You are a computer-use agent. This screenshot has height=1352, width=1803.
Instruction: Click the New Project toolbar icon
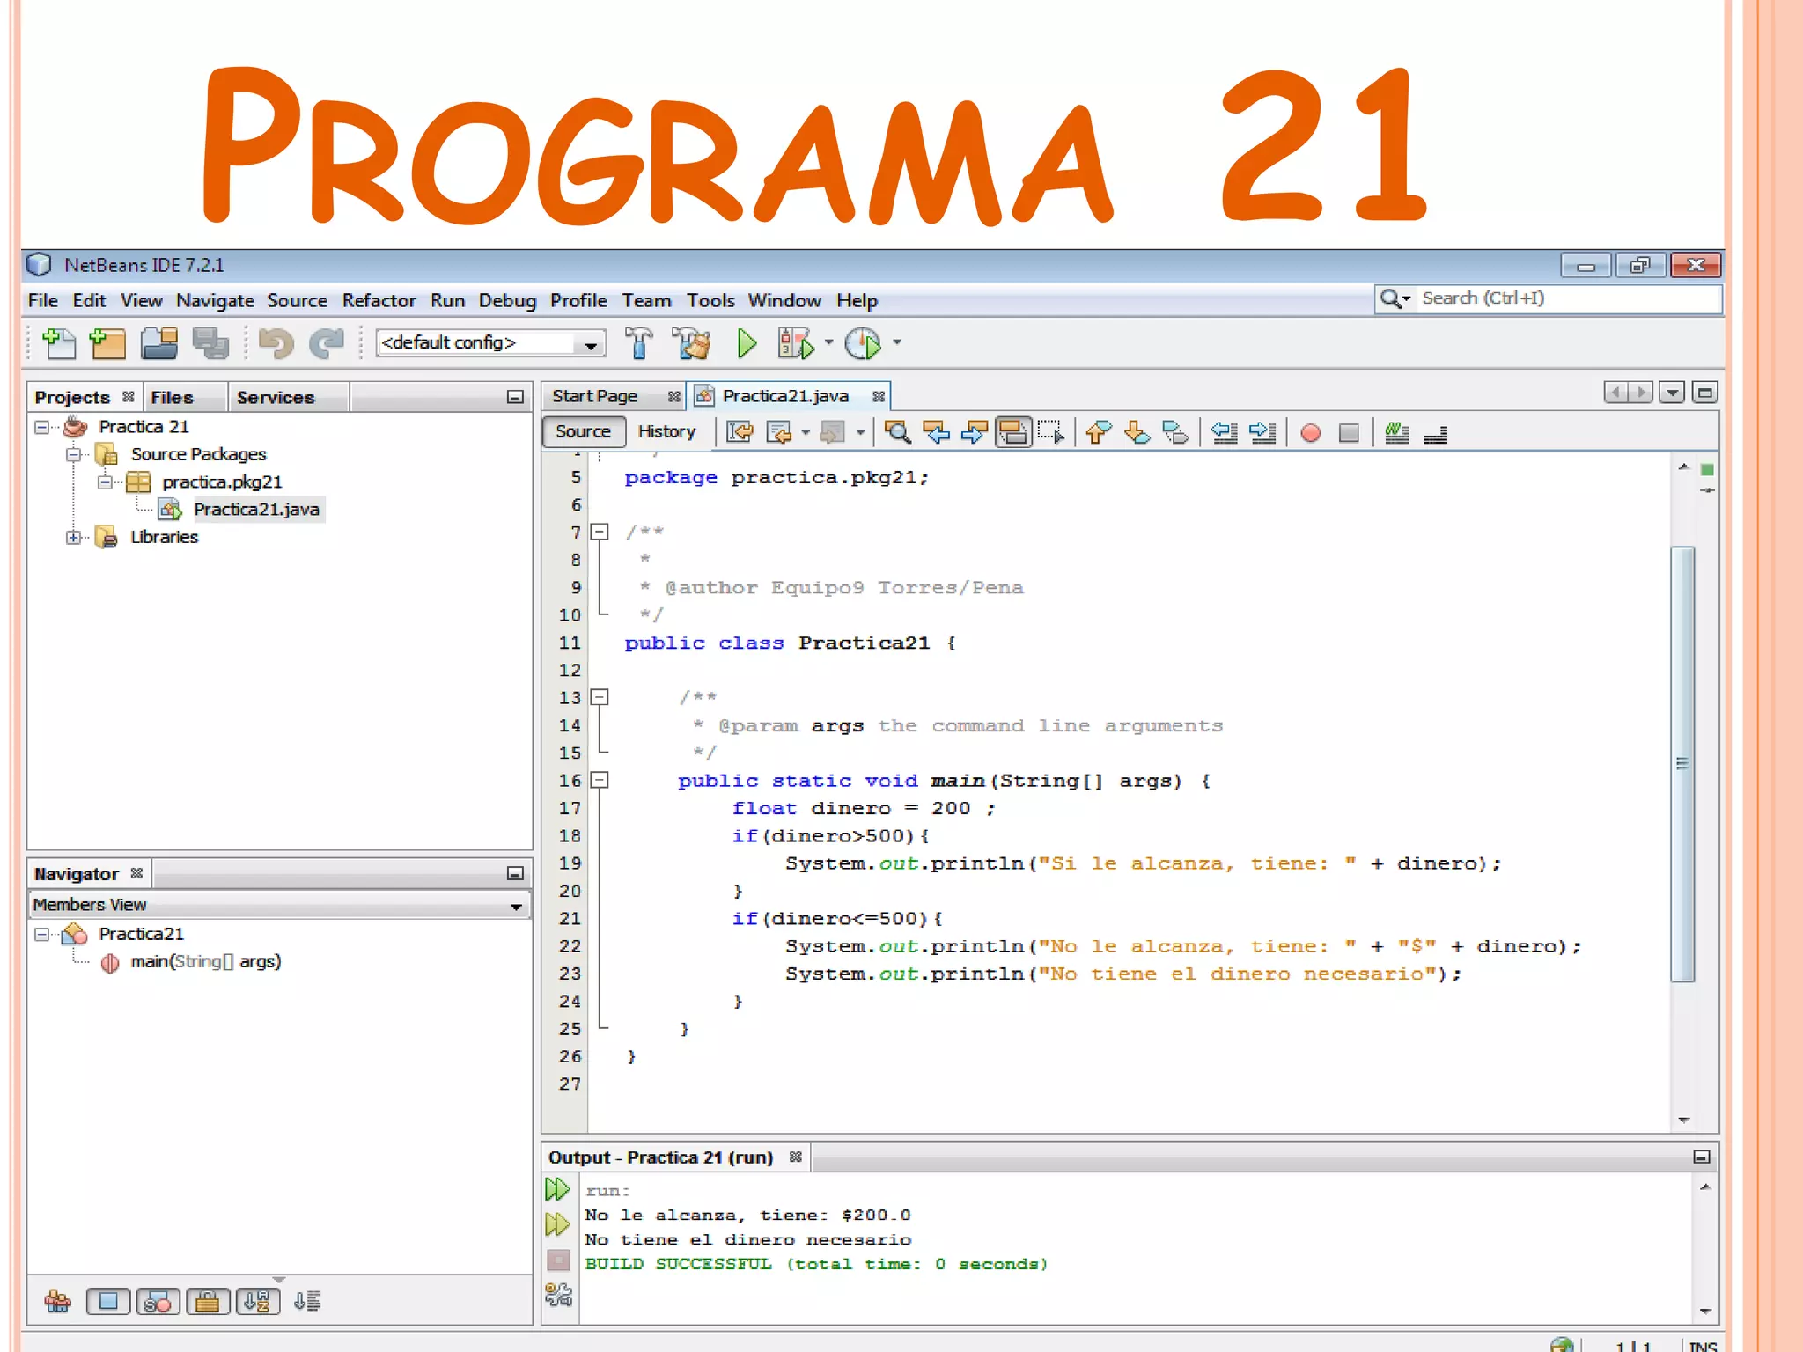click(108, 343)
